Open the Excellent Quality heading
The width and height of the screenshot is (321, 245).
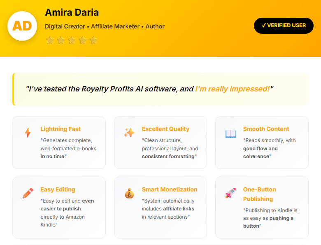pyautogui.click(x=165, y=129)
